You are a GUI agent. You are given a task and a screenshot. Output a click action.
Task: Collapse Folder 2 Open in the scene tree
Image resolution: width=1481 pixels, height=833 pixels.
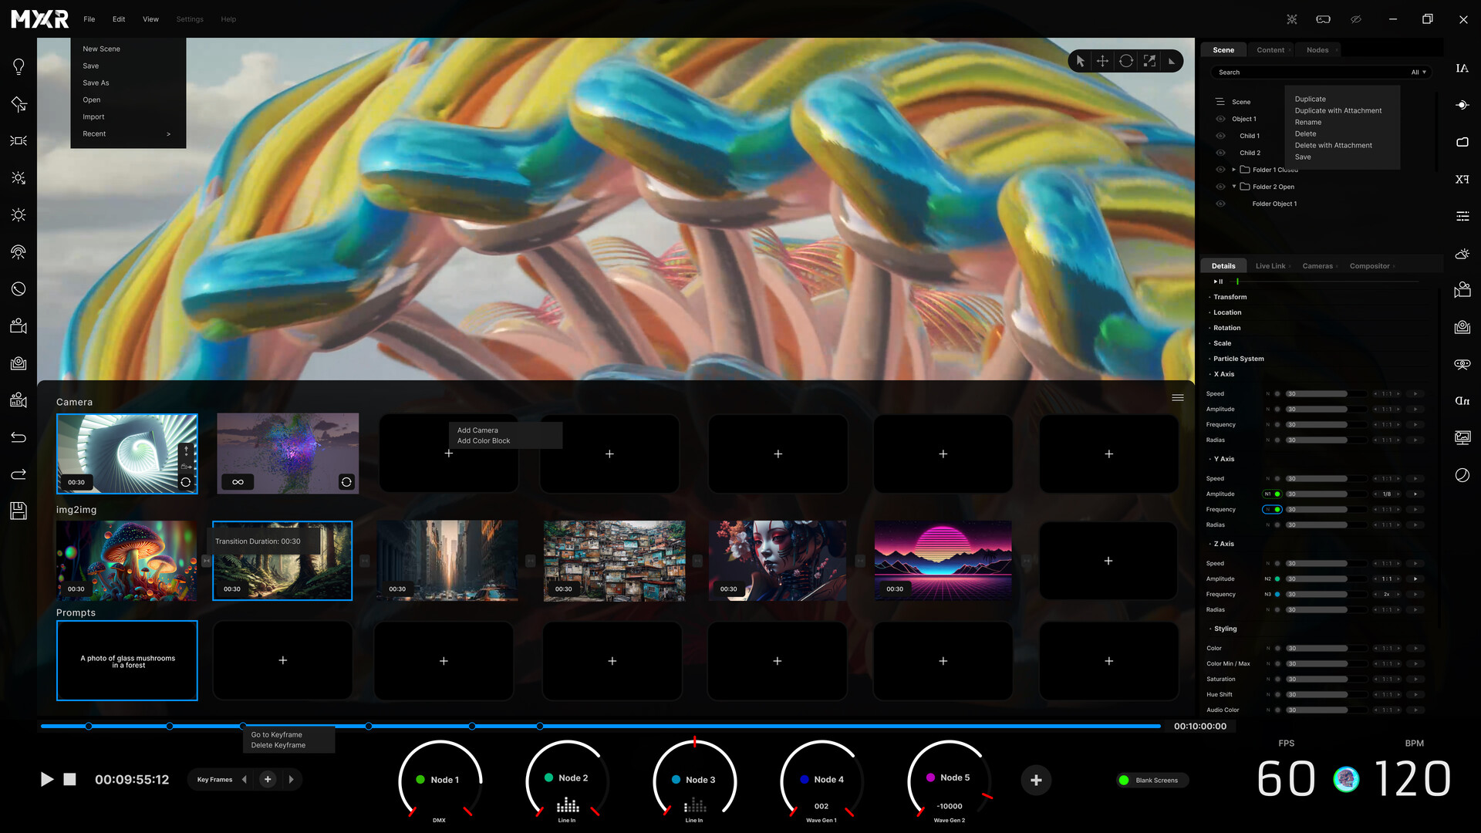coord(1233,187)
